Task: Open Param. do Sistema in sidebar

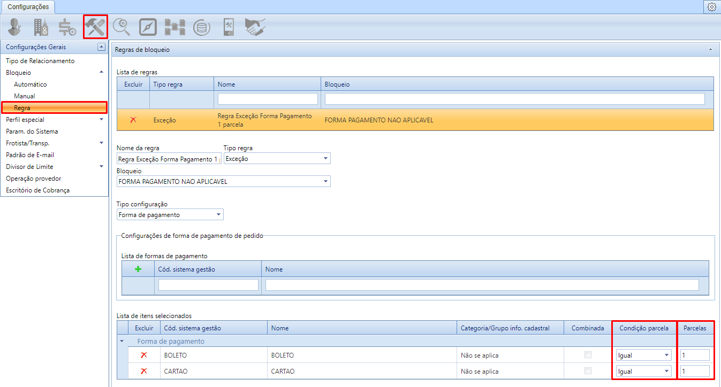Action: (x=32, y=131)
